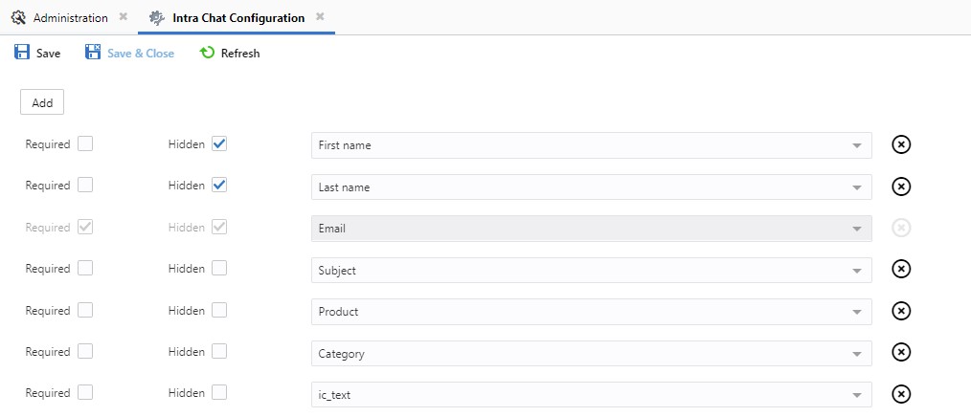971x417 pixels.
Task: Remove the Product field row
Action: point(901,311)
